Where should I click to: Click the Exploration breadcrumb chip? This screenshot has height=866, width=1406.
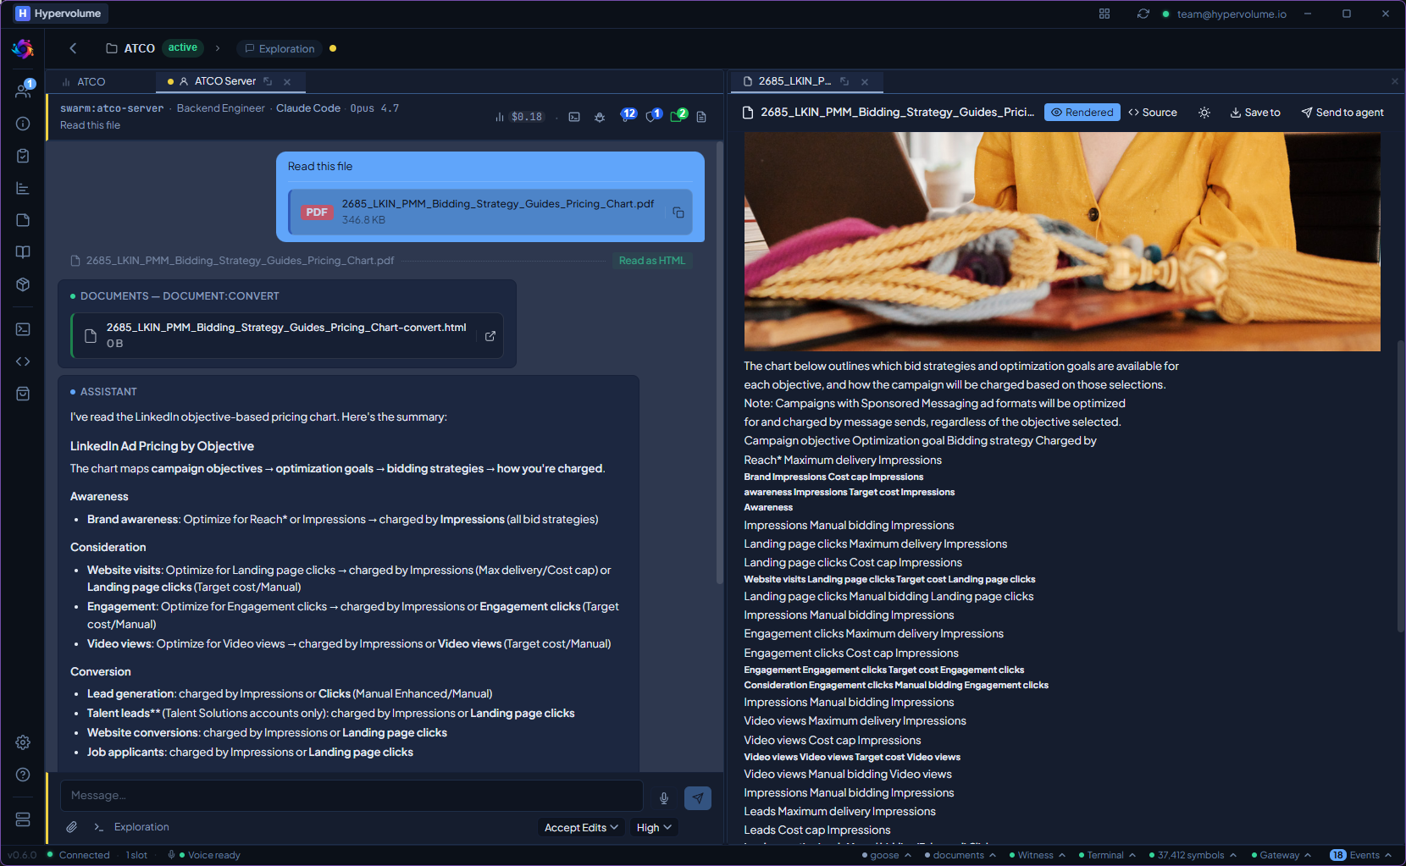280,48
